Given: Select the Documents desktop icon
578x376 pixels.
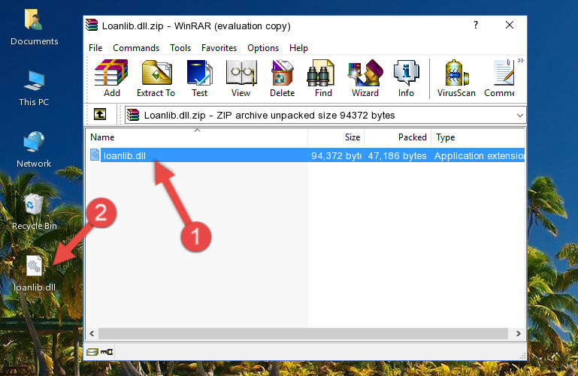Looking at the screenshot, I should point(35,28).
